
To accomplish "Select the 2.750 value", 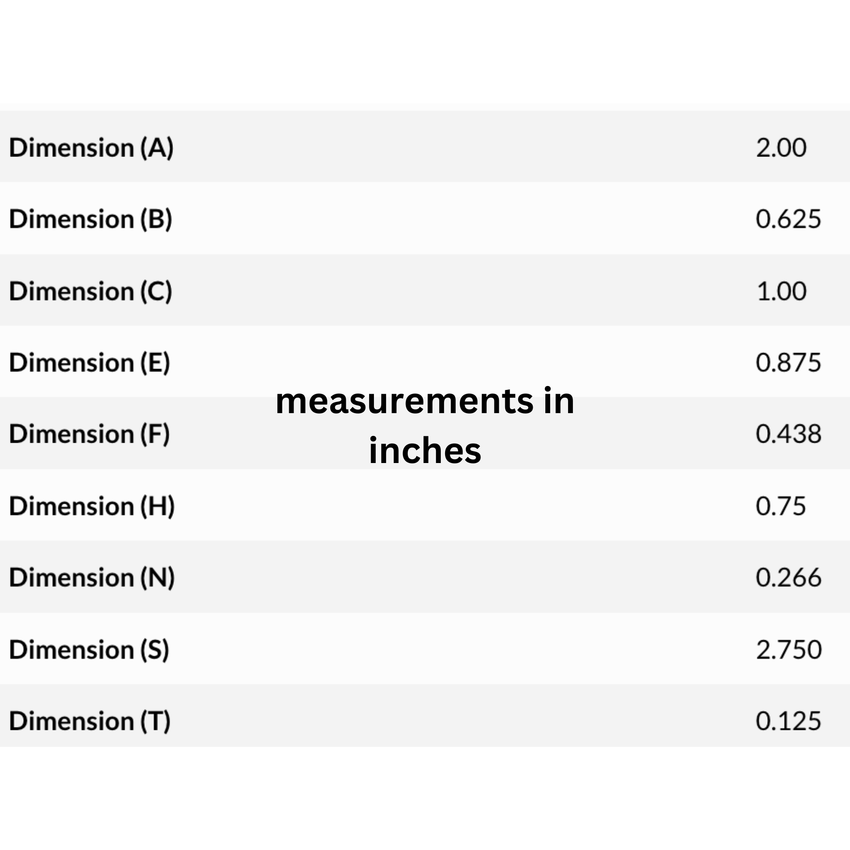I will [788, 649].
